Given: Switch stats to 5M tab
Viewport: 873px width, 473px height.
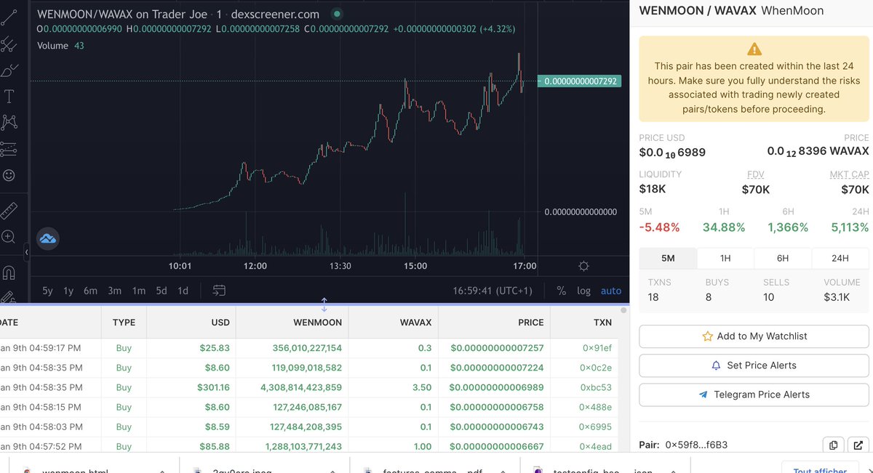Looking at the screenshot, I should pyautogui.click(x=668, y=258).
